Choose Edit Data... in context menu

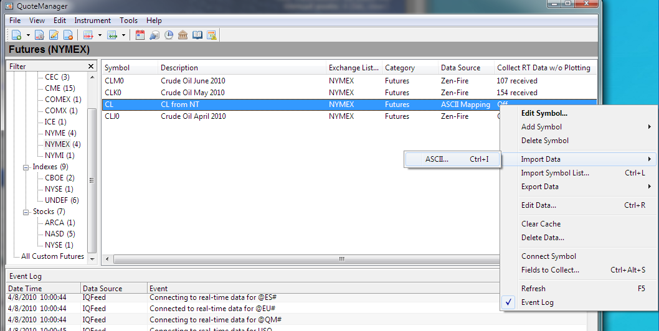click(578, 205)
